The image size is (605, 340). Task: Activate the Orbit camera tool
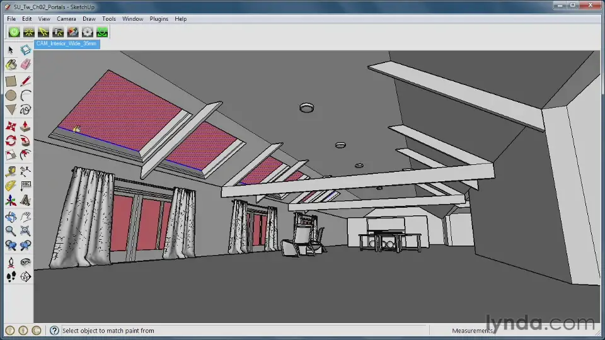pyautogui.click(x=11, y=217)
